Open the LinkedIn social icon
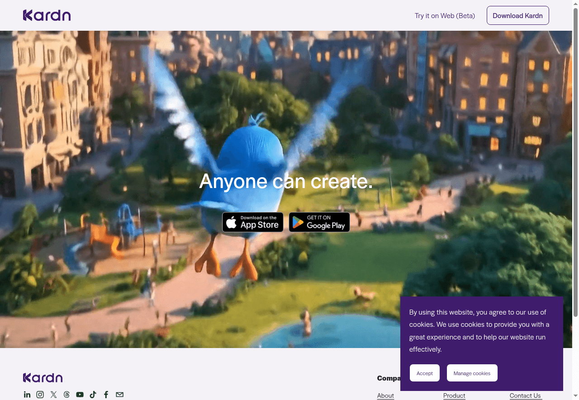Viewport: 579px width, 400px height. (27, 395)
